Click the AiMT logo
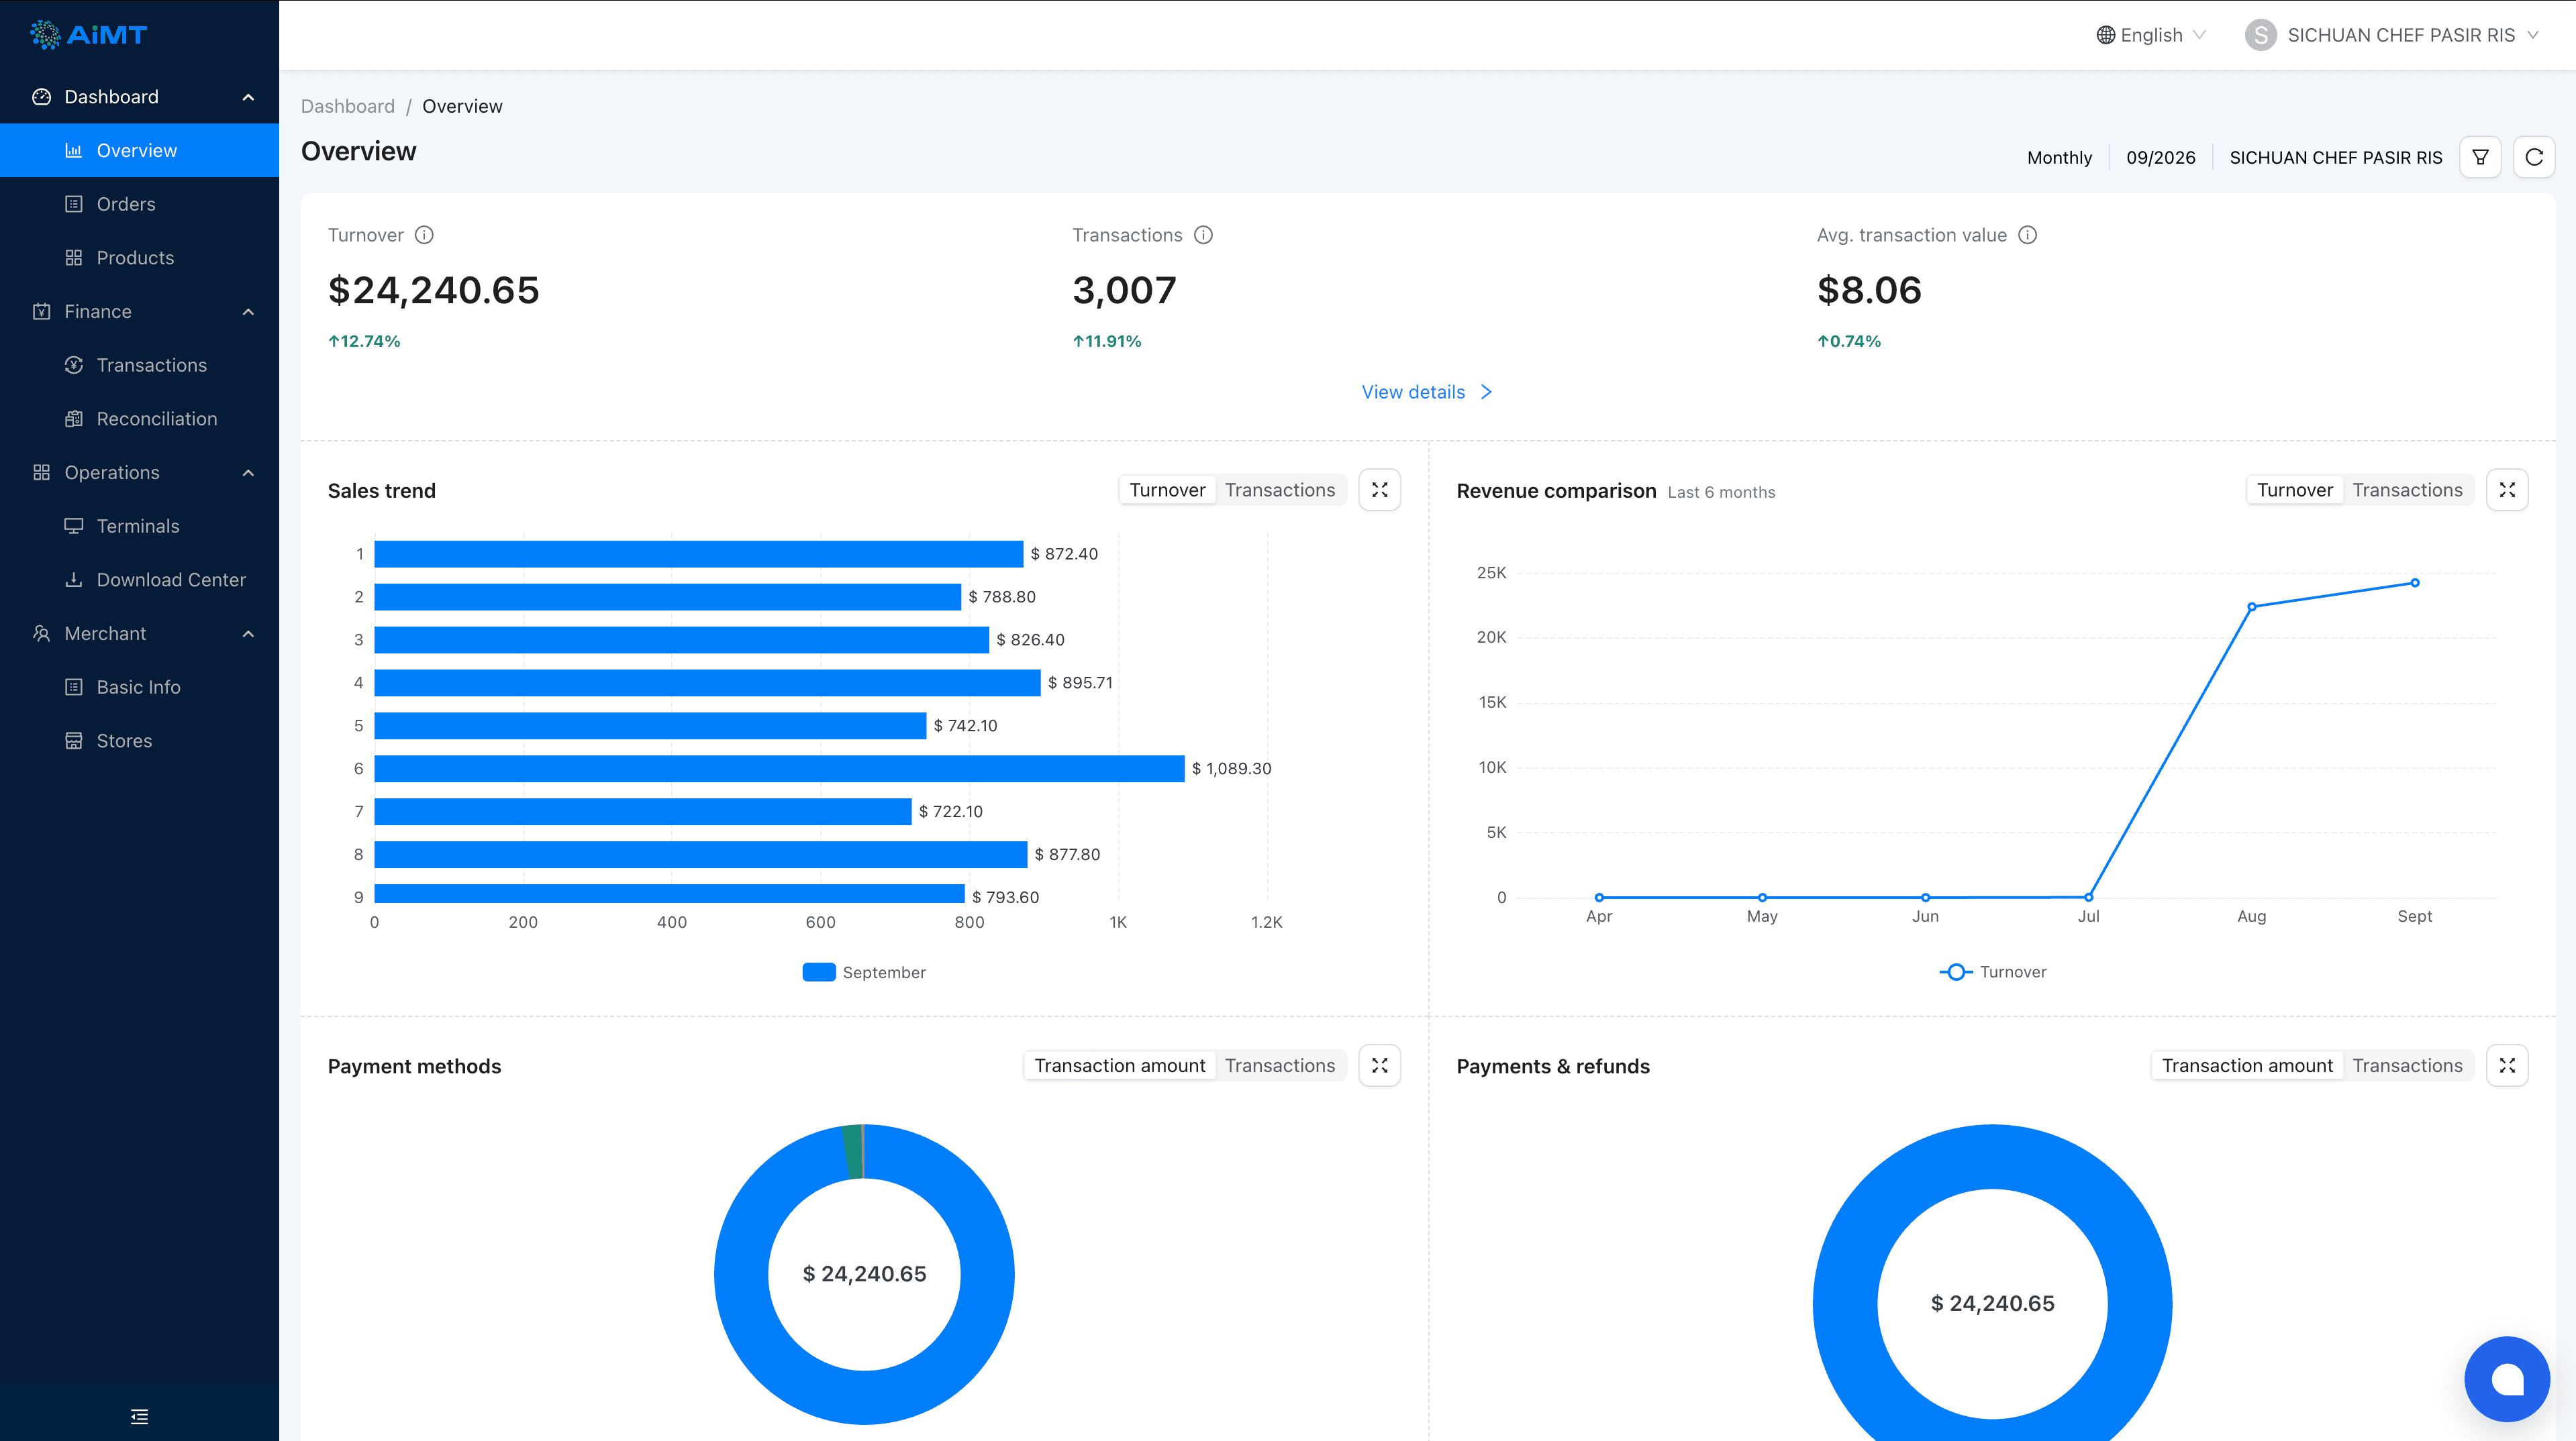The width and height of the screenshot is (2576, 1441). click(88, 35)
